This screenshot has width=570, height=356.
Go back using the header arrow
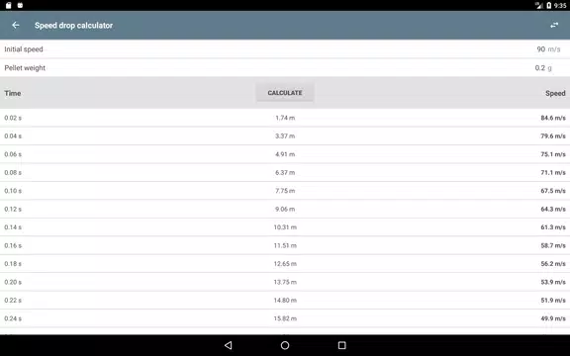[x=16, y=25]
